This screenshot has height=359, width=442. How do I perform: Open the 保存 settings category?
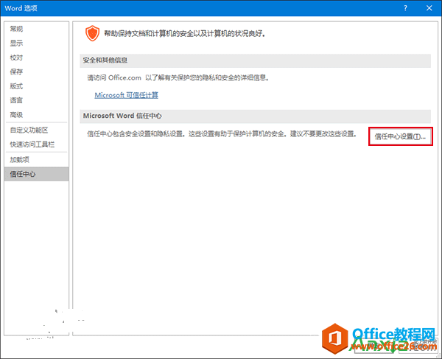(x=36, y=72)
